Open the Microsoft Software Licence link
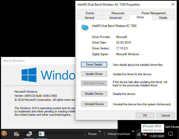 [72, 133]
